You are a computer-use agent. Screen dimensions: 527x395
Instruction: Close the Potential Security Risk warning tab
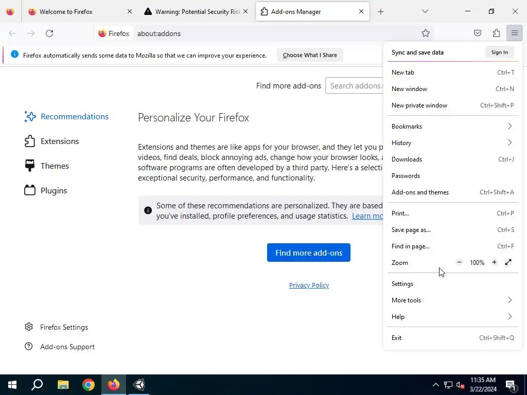point(245,11)
